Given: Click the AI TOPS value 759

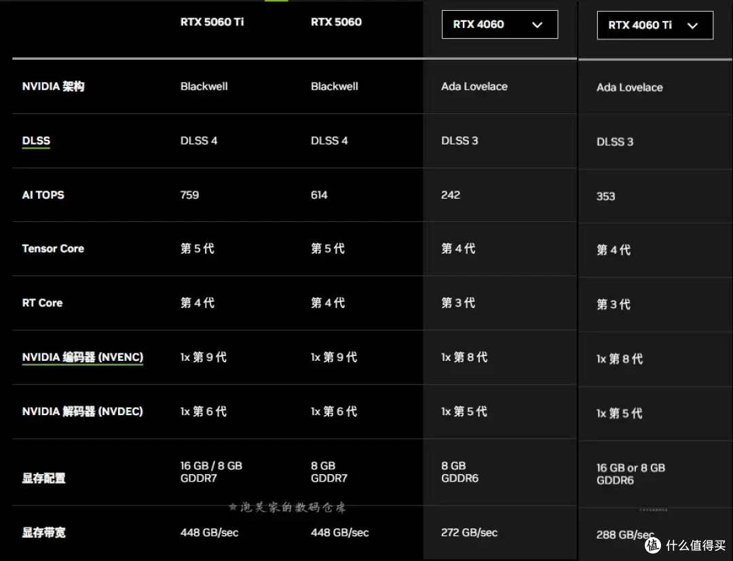Looking at the screenshot, I should click(x=190, y=195).
